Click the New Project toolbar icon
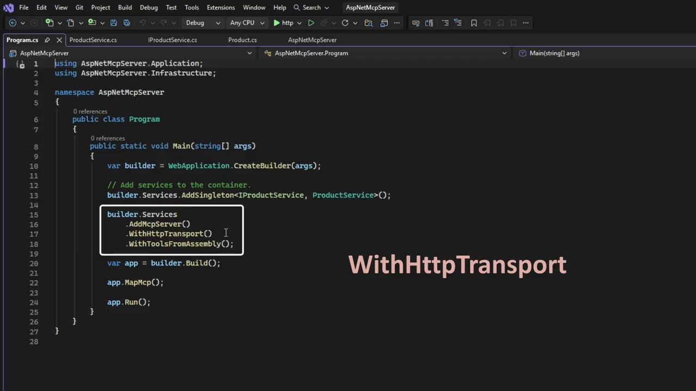The height and width of the screenshot is (391, 696). pos(49,23)
